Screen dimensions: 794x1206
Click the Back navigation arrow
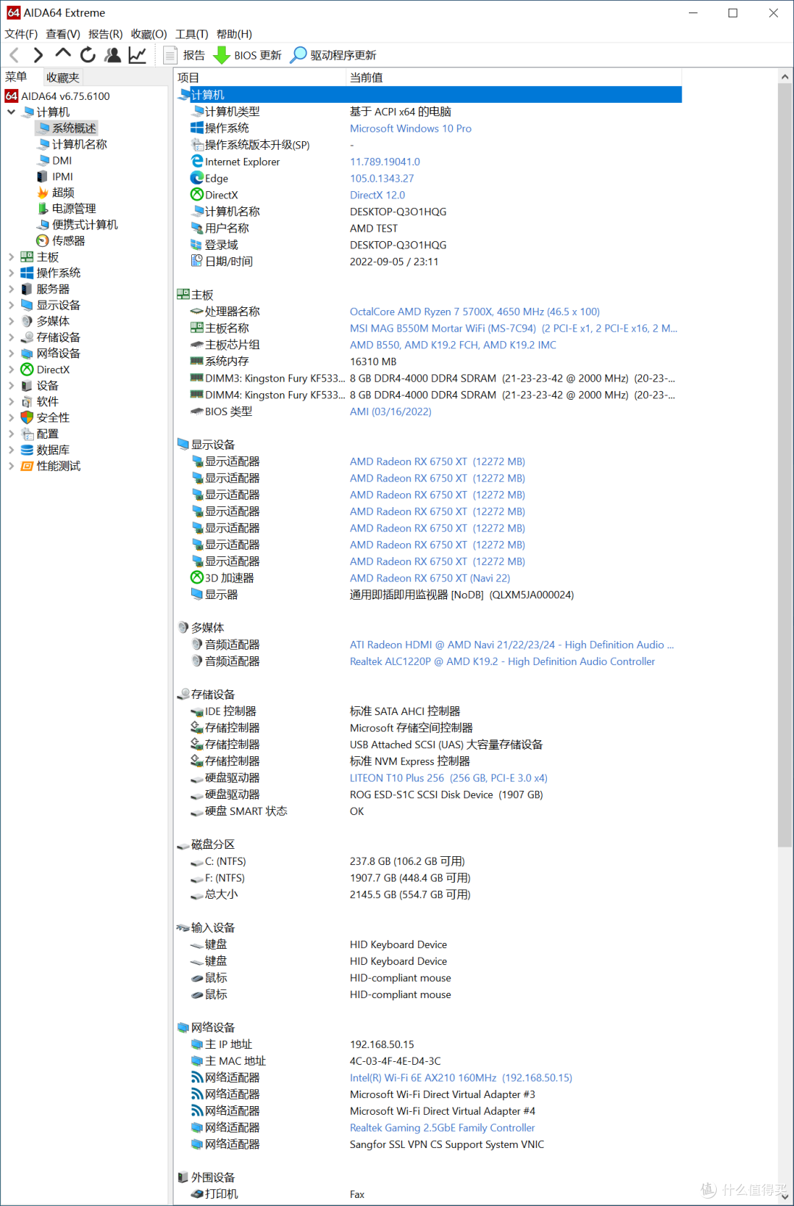tap(15, 55)
